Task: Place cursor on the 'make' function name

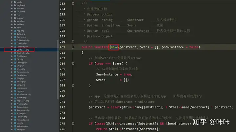Action: (x=114, y=47)
